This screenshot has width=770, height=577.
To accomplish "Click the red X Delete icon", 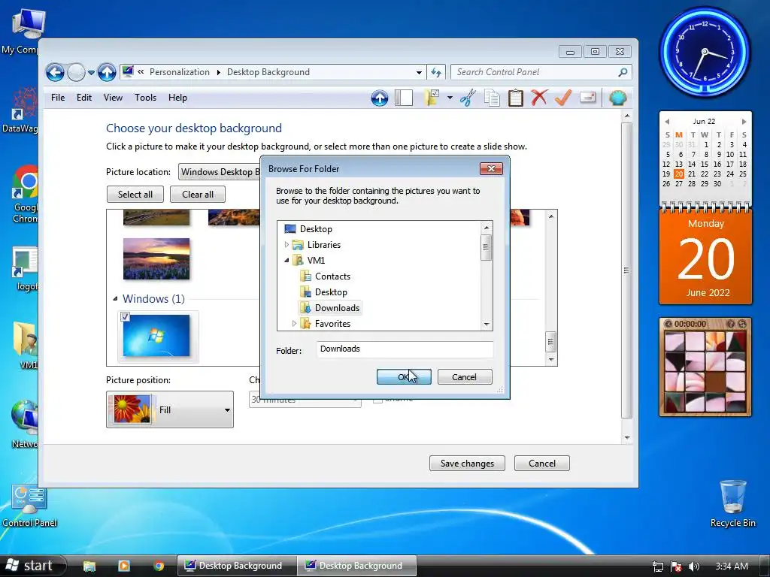I will click(x=538, y=98).
